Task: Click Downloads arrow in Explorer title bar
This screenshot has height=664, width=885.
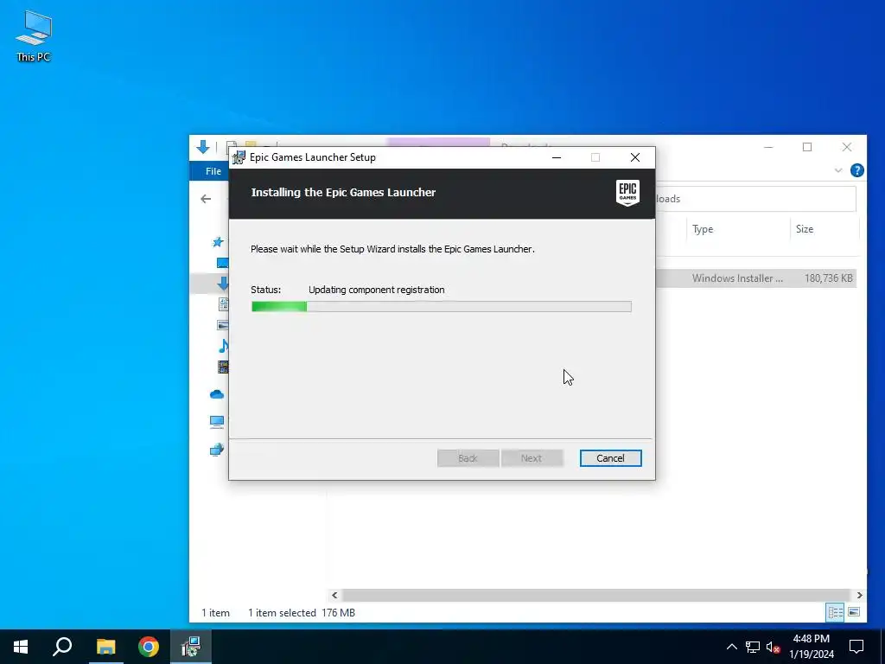Action: click(202, 147)
